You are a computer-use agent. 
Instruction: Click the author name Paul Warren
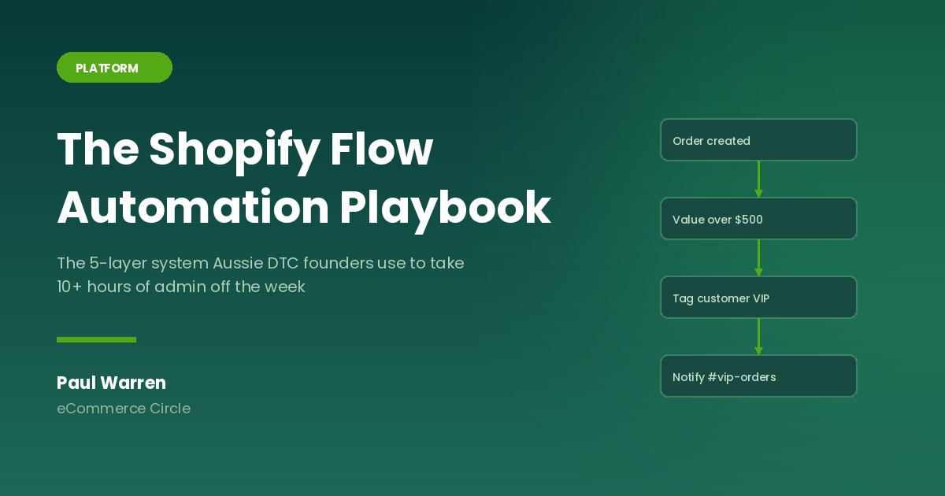coord(111,383)
